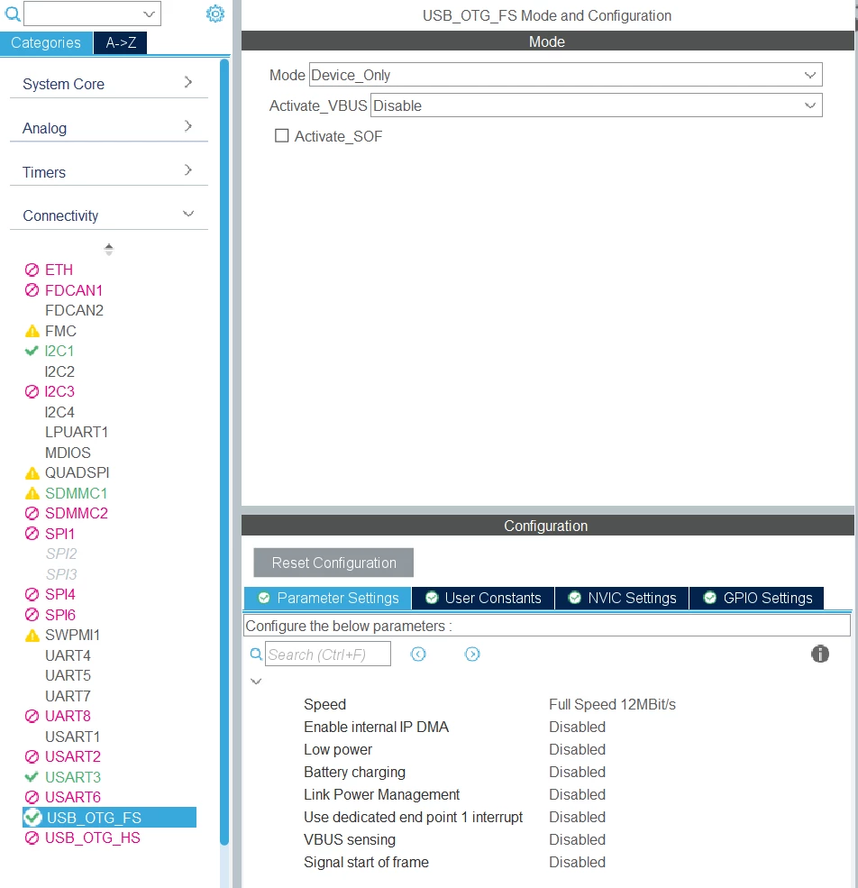Open SDMMC1 configuration

tap(76, 493)
